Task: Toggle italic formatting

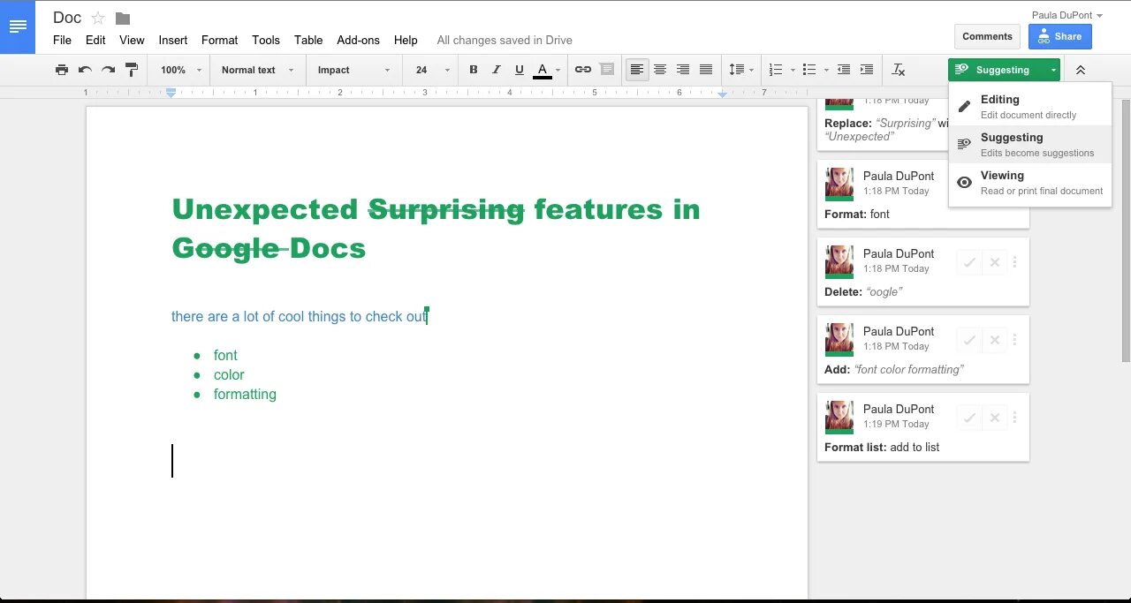Action: tap(497, 70)
